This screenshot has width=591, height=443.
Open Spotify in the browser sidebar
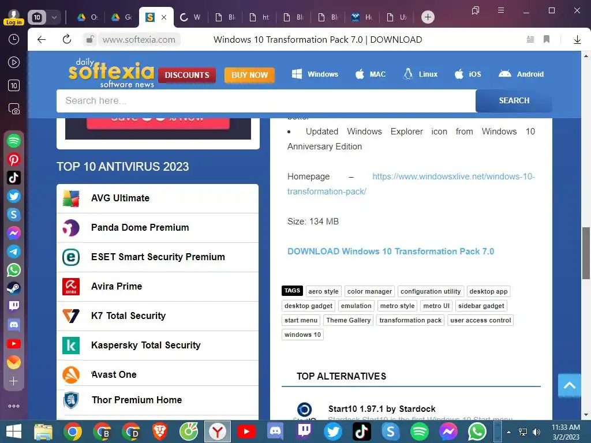(14, 141)
